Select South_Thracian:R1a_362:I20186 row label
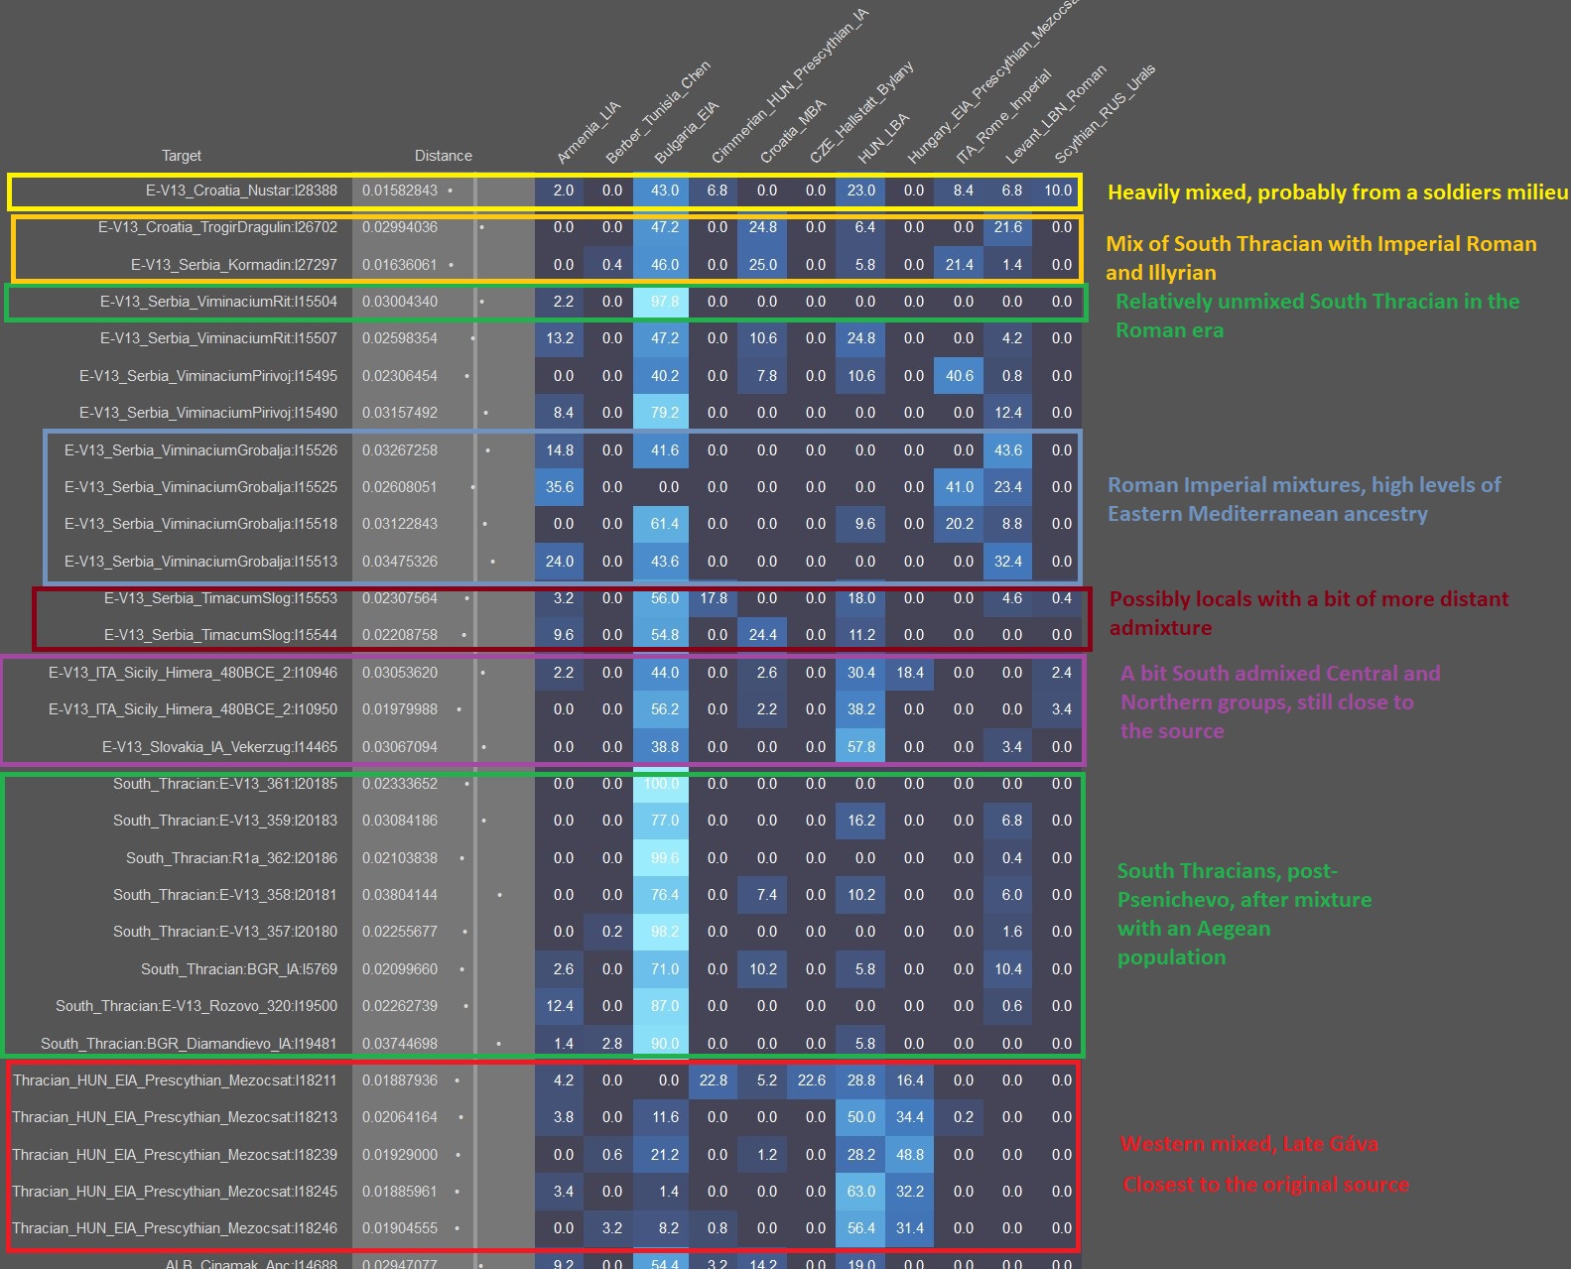 coord(231,858)
